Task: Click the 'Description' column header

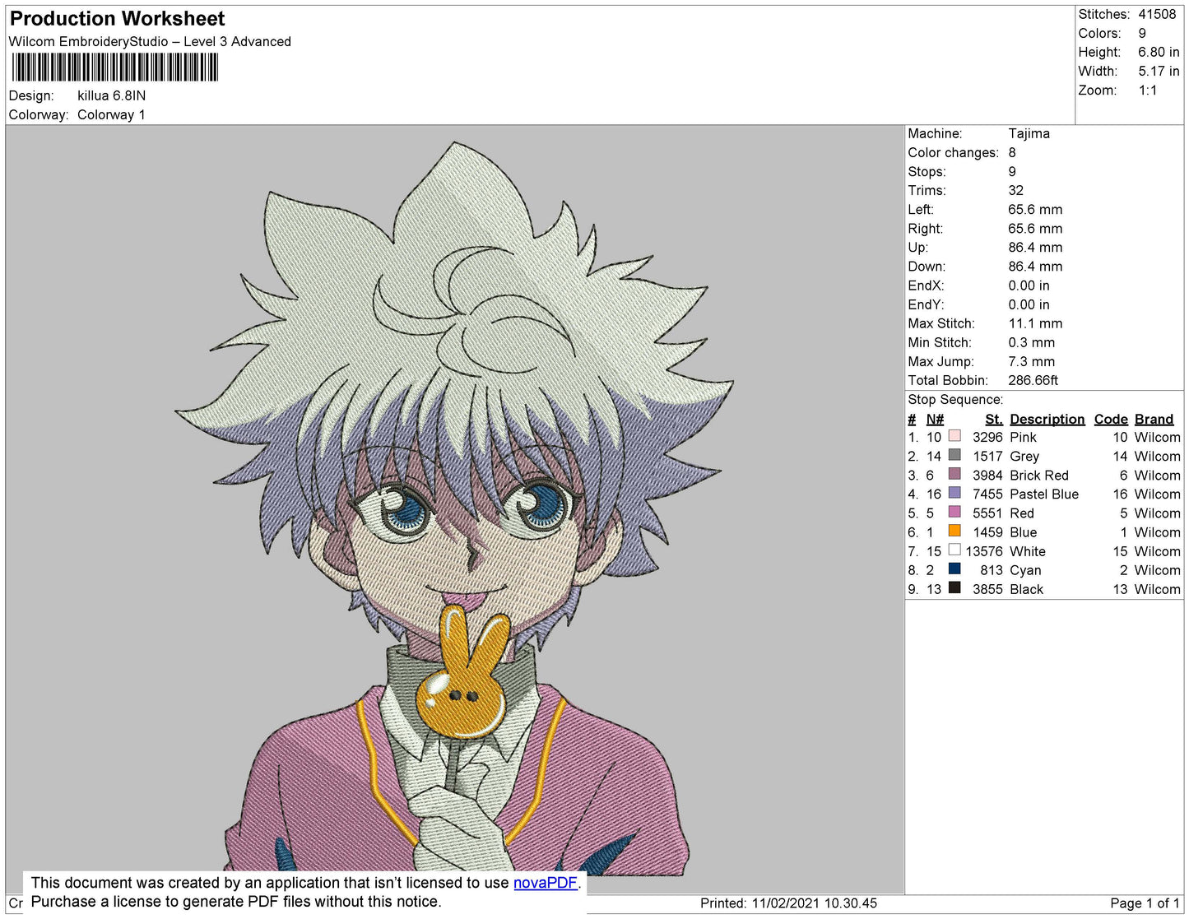Action: pos(1047,419)
